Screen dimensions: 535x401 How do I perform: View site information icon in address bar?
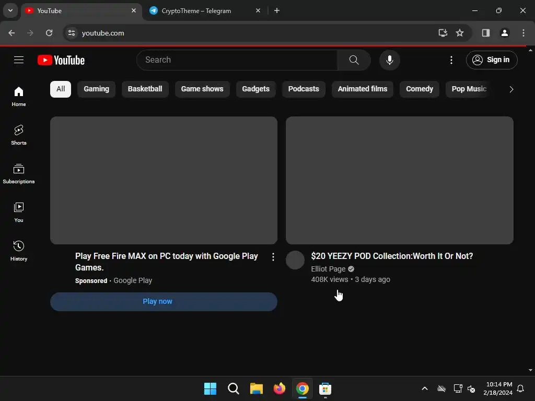point(72,33)
